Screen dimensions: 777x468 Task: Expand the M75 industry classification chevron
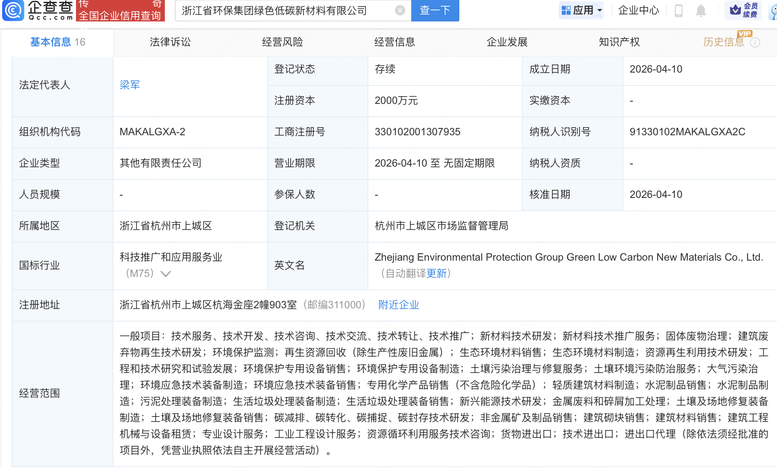tap(166, 274)
